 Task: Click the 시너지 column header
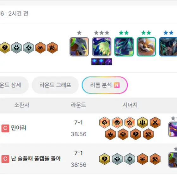[130, 105]
